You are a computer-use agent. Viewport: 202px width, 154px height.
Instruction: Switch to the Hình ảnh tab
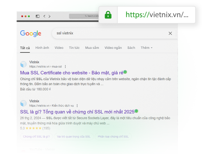click(x=42, y=48)
